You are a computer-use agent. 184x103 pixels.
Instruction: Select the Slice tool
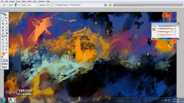(6, 24)
